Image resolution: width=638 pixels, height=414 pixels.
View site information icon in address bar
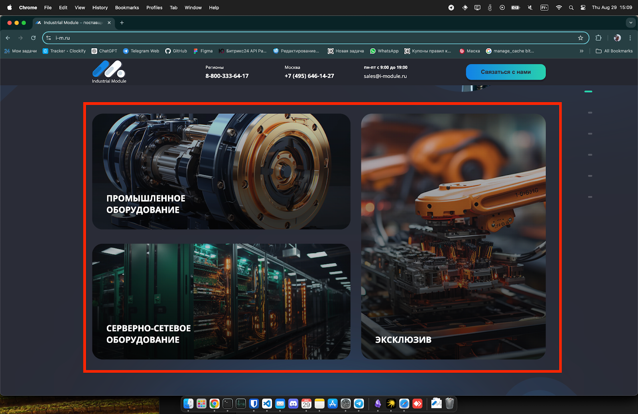[x=49, y=38]
